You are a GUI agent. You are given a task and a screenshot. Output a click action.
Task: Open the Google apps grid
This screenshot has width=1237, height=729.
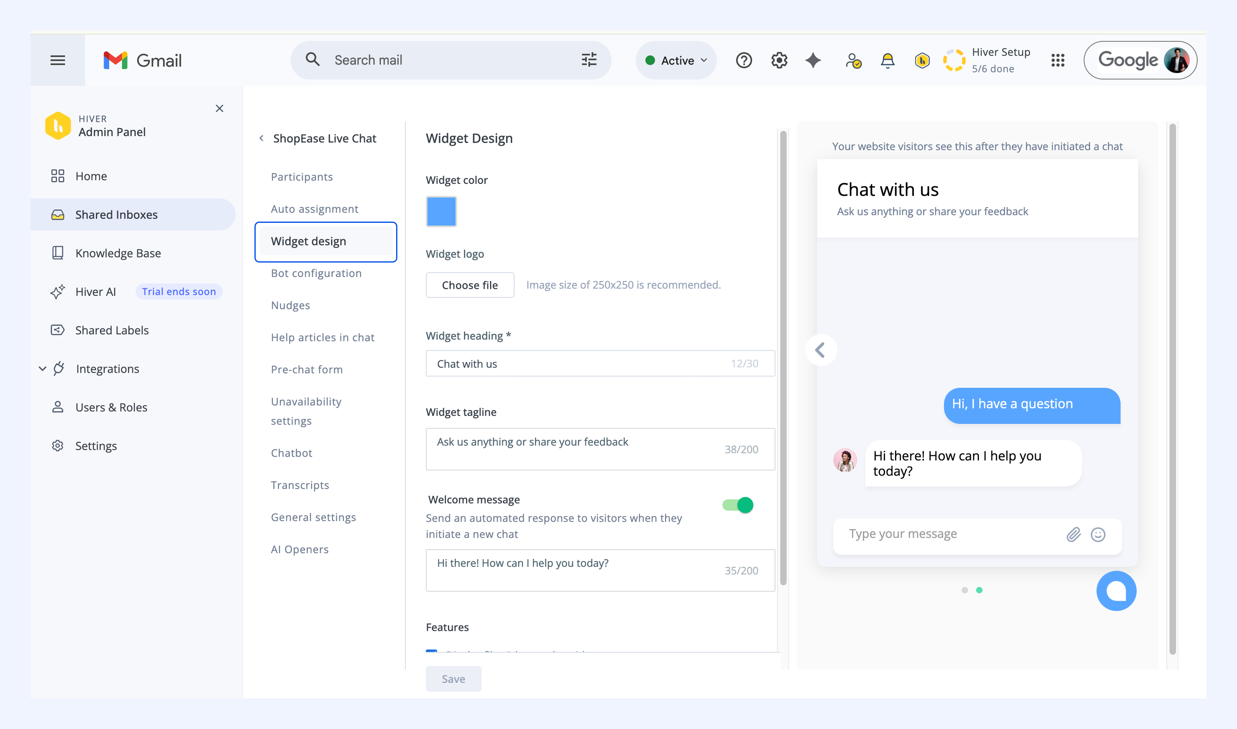coord(1057,61)
